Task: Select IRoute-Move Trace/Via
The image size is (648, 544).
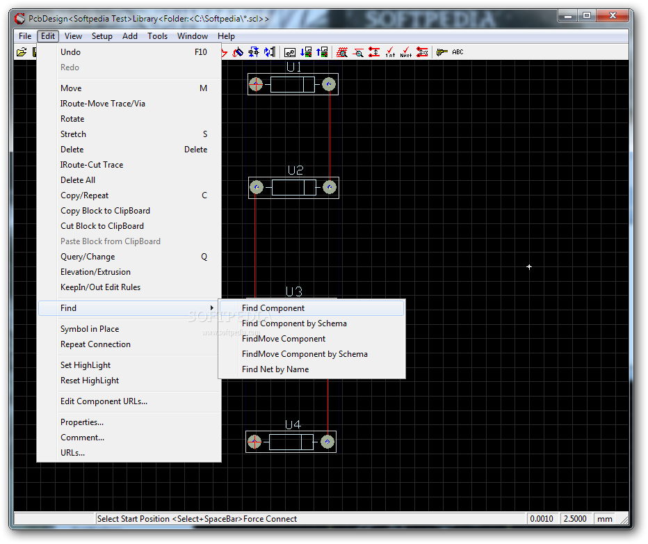Action: (x=129, y=104)
